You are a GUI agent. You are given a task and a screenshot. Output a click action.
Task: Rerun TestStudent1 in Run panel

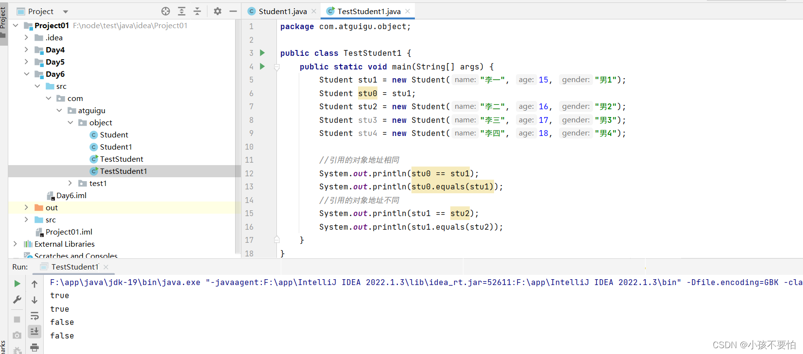[17, 284]
